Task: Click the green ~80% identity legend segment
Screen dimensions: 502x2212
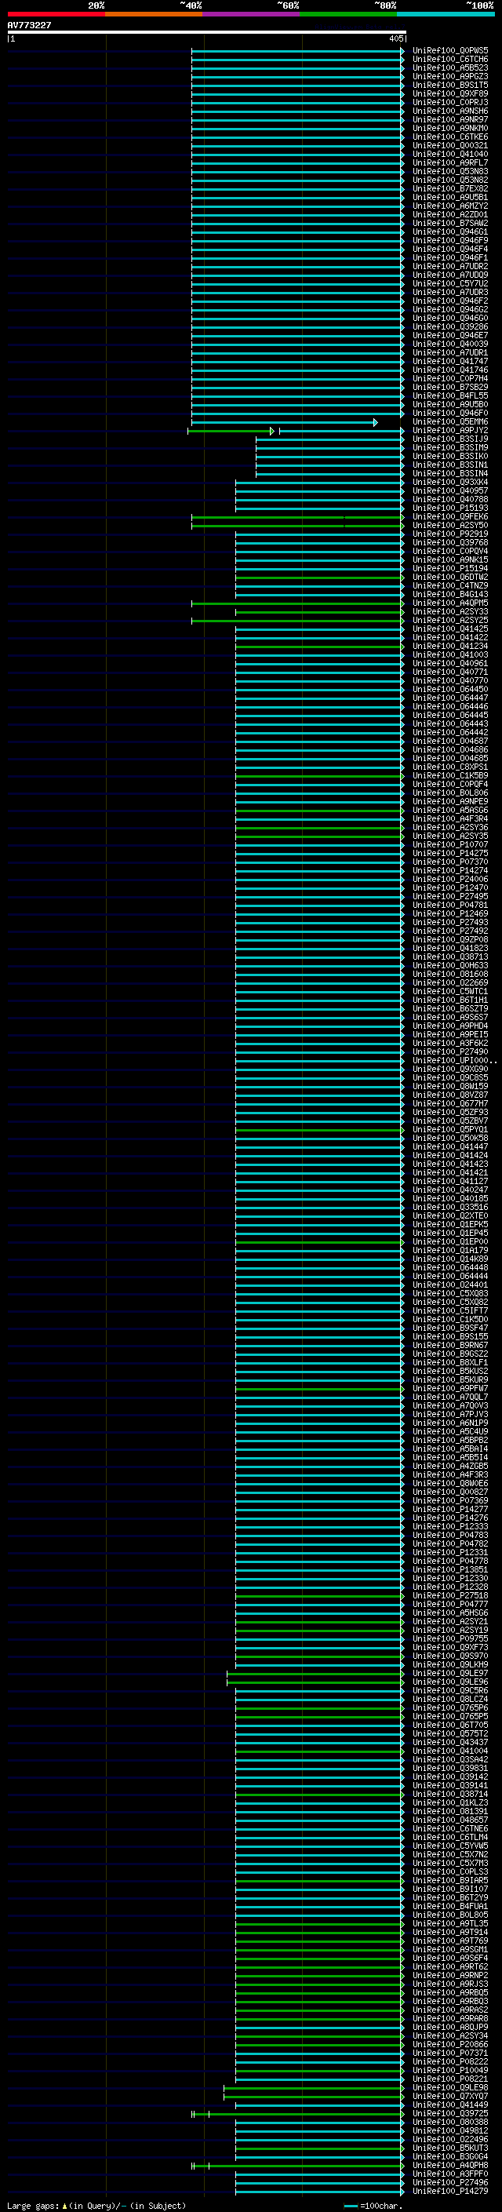Action: click(348, 14)
